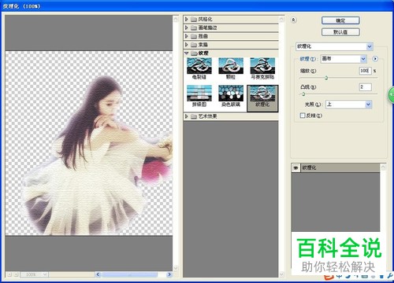Hide the filter thumbnails panel with the double-chevron button
Screen dimensions: 394x283
pyautogui.click(x=294, y=20)
